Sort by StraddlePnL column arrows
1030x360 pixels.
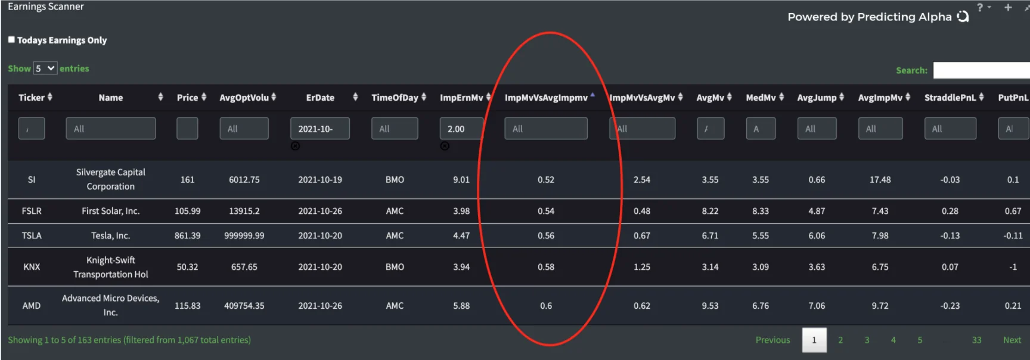[981, 97]
